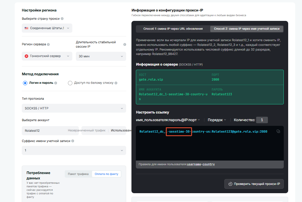This screenshot has width=302, height=202.
Task: Click the username-country rules link
Action: [x=201, y=164]
